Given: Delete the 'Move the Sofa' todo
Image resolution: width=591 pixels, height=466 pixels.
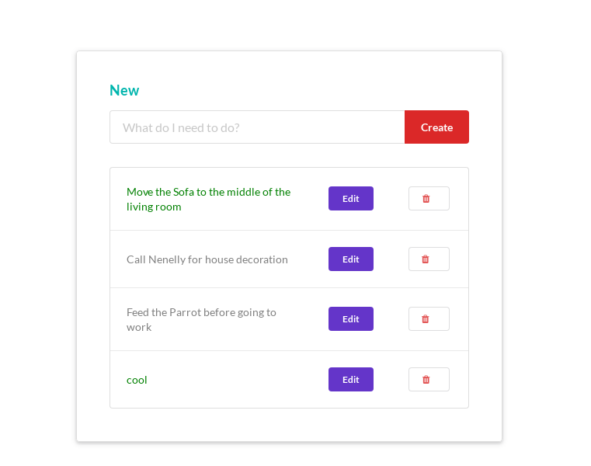Looking at the screenshot, I should tap(429, 199).
